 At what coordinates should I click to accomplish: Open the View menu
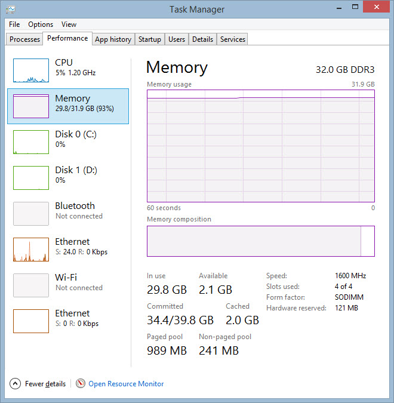[69, 24]
